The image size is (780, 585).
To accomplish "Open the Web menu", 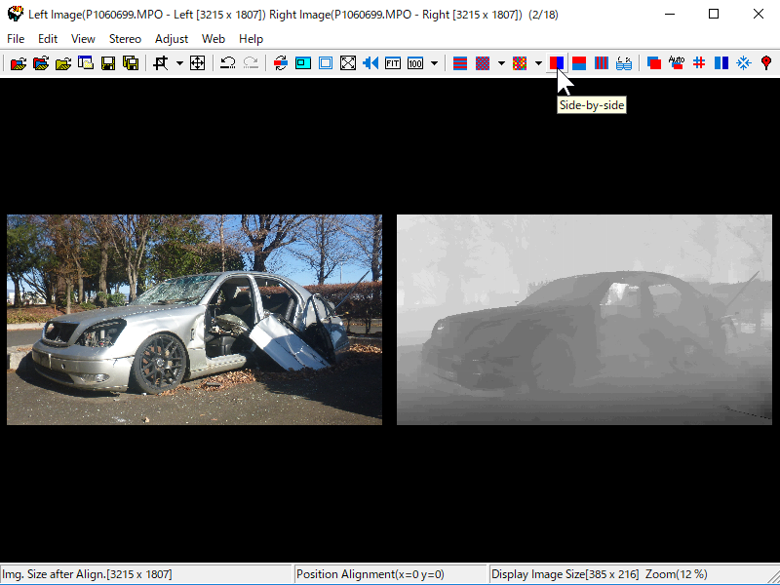I will pyautogui.click(x=214, y=39).
